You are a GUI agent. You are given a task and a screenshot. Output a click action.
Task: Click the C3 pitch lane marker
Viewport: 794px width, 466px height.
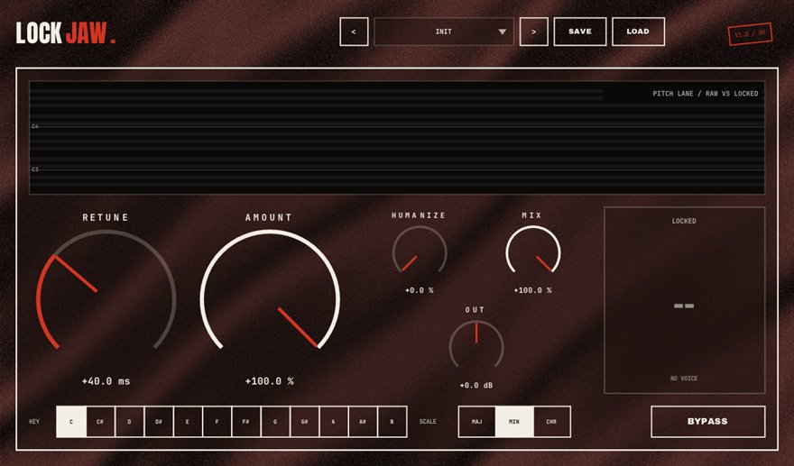pos(35,169)
